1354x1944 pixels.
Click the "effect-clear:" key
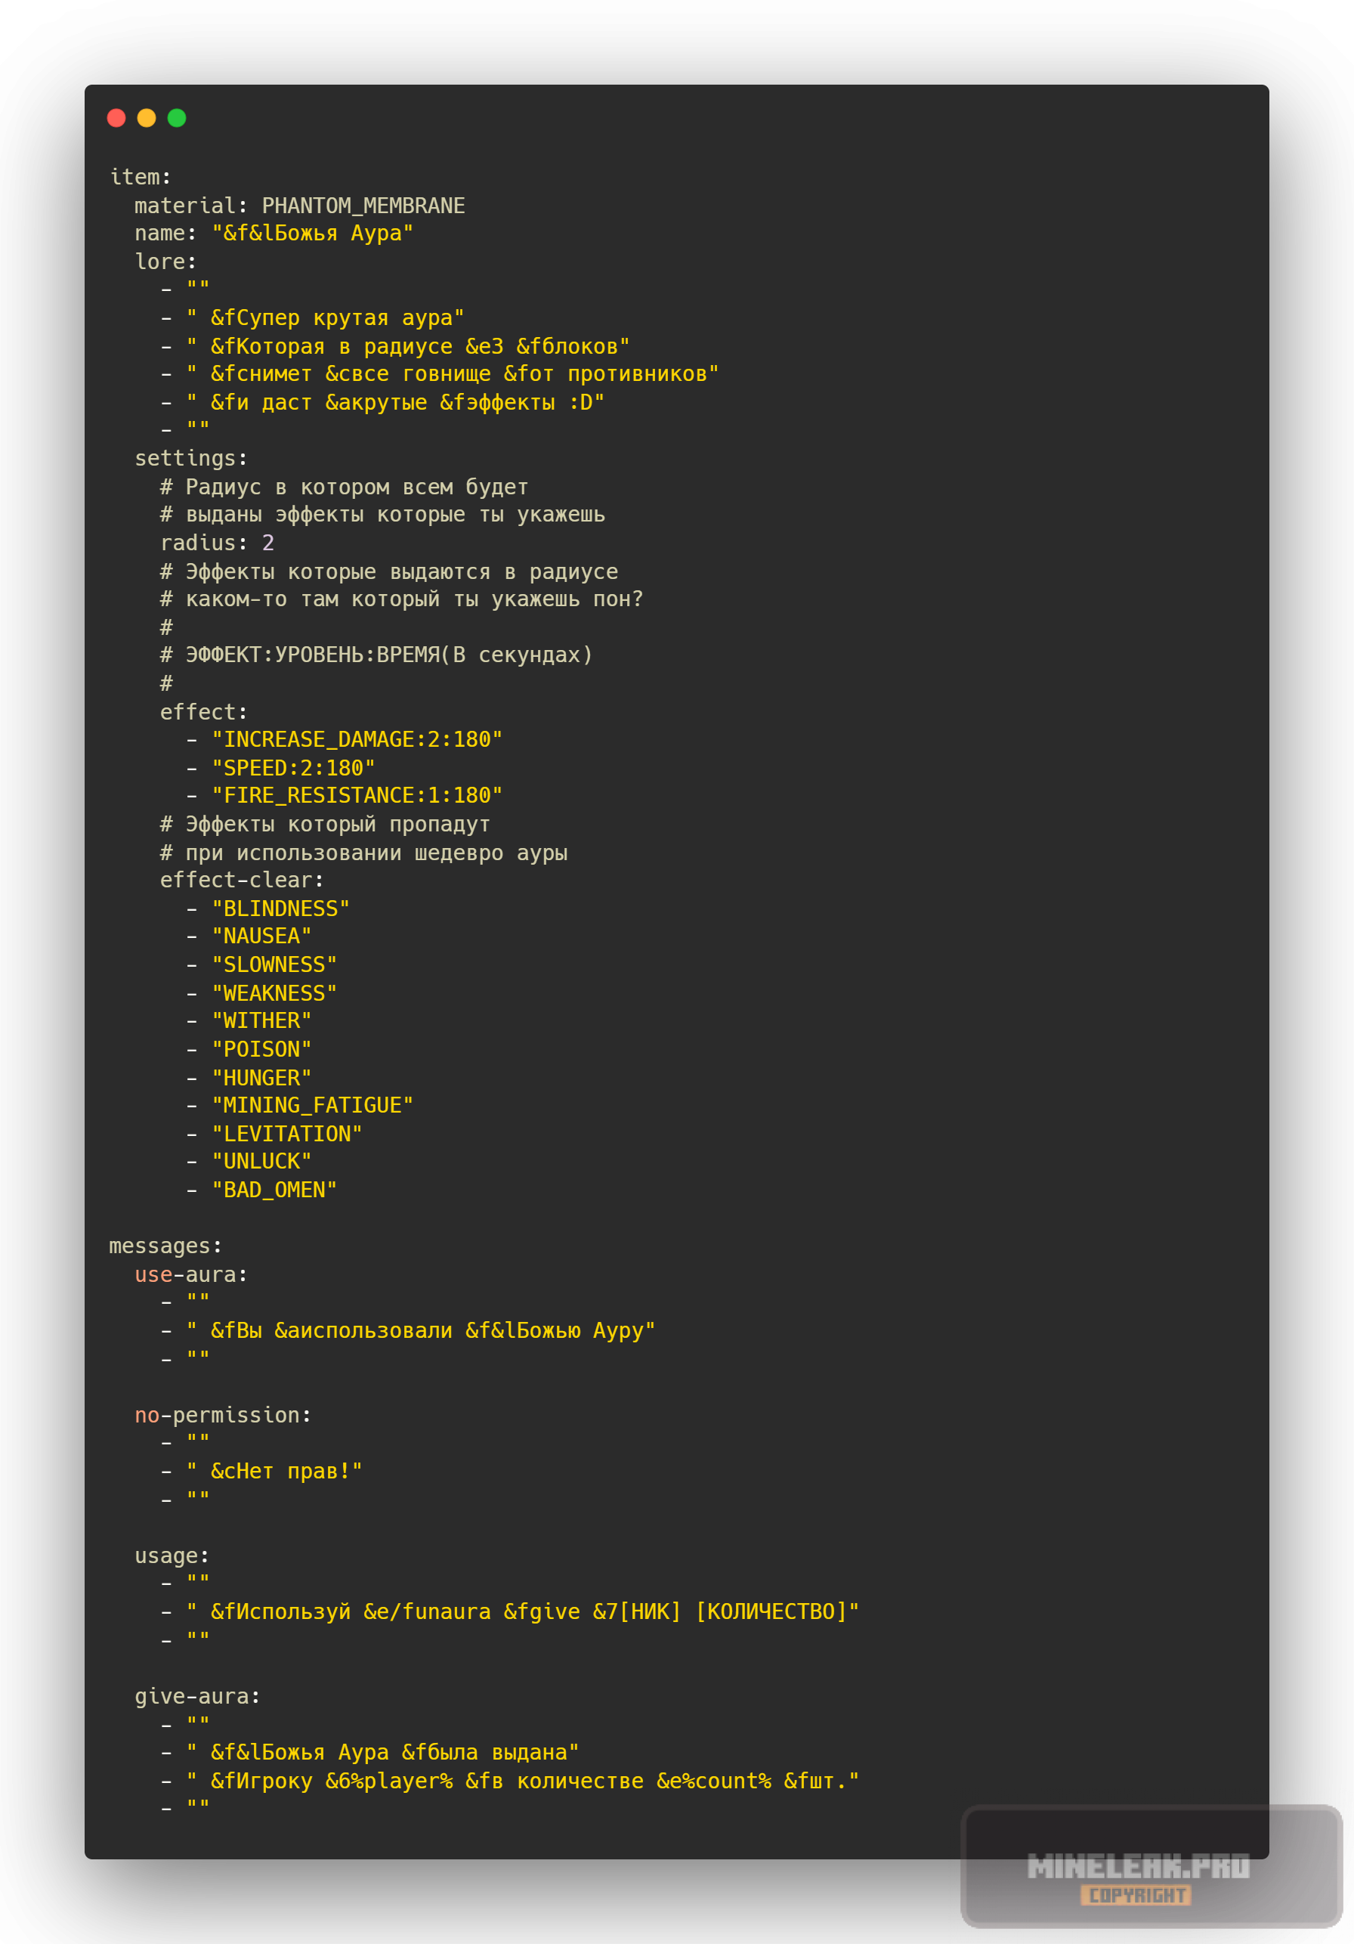coord(241,880)
